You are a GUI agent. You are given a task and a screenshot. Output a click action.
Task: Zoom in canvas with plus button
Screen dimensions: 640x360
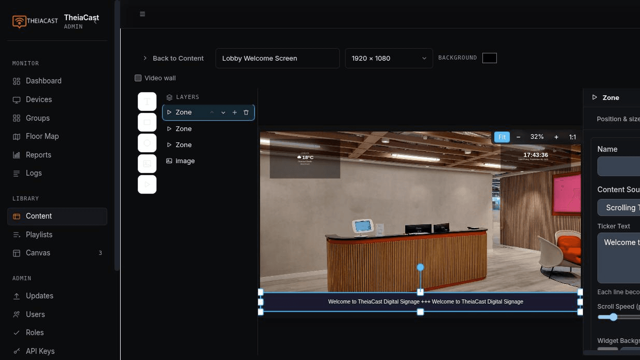point(556,137)
